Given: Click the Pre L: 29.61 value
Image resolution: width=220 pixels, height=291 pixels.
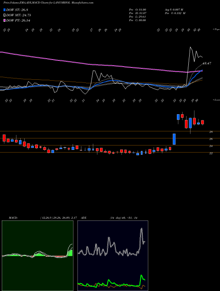Looking at the screenshot, I should (138, 17).
